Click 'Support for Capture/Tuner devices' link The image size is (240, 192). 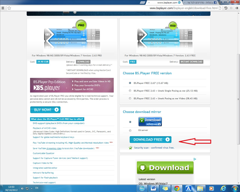click(60, 158)
